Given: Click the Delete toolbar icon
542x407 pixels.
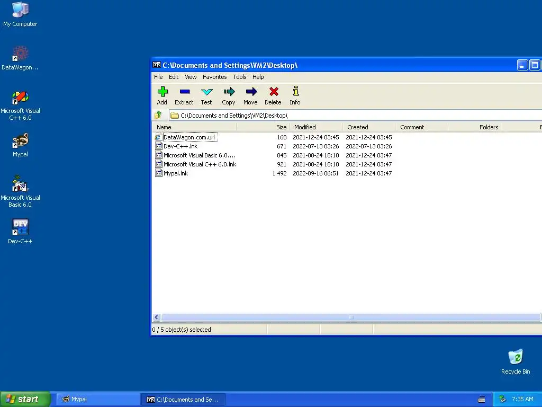Looking at the screenshot, I should point(274,92).
